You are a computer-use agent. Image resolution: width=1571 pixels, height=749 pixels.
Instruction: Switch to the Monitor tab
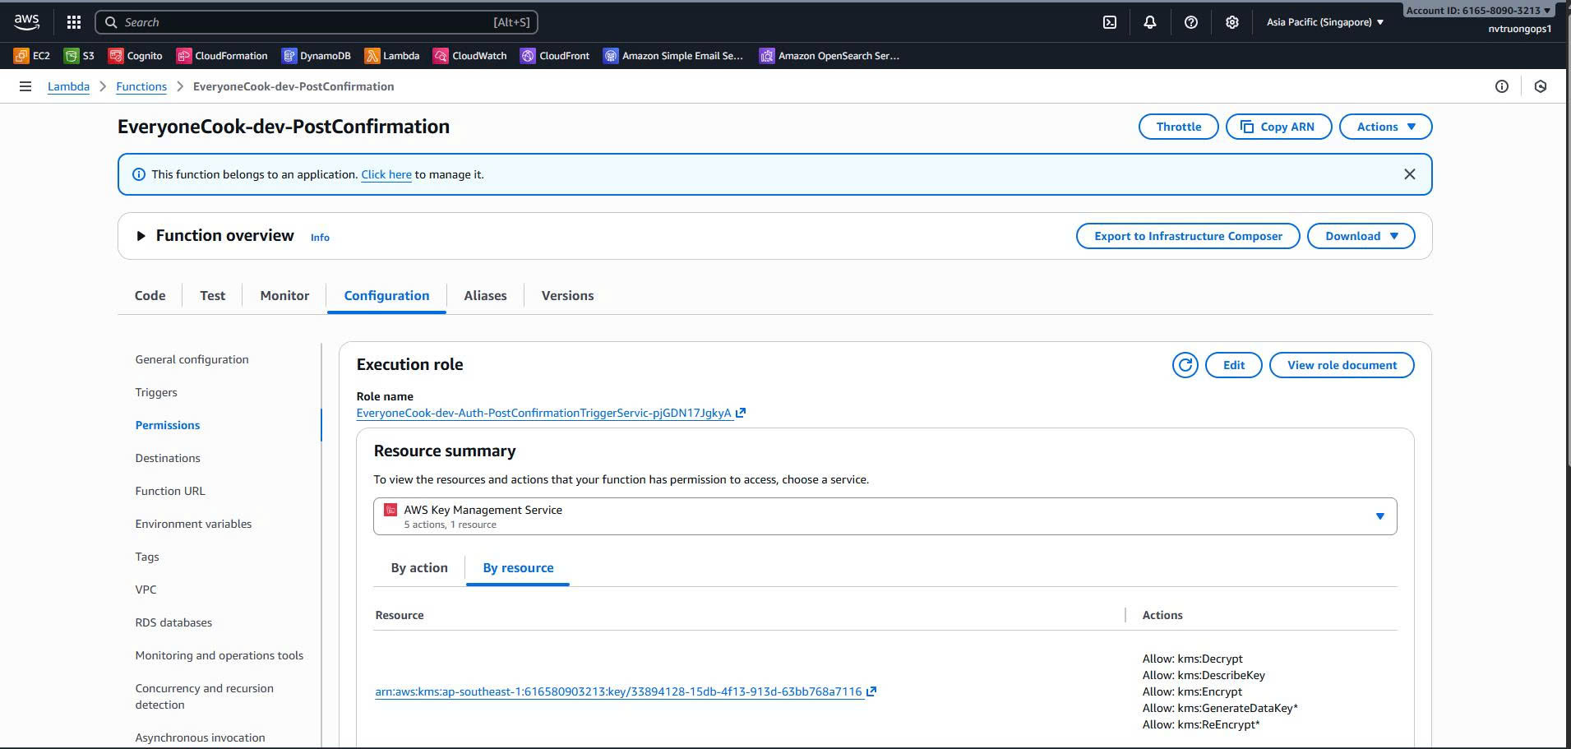284,295
